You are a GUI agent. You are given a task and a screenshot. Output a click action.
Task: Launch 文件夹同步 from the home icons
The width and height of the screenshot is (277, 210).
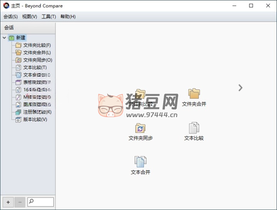coord(140,128)
